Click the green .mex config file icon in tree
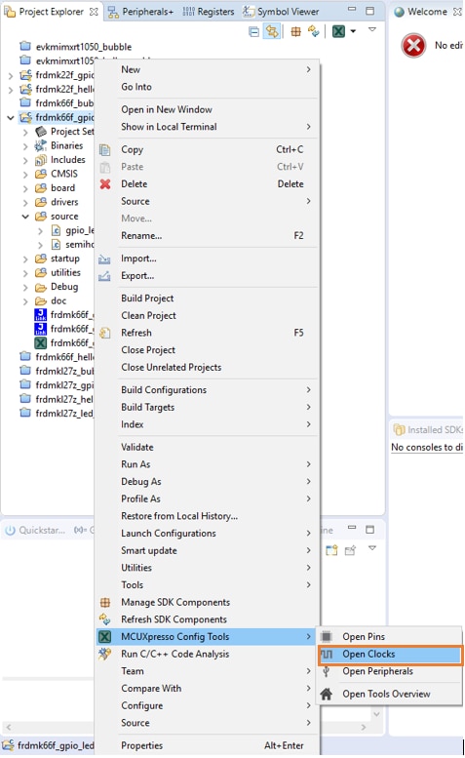 point(41,343)
